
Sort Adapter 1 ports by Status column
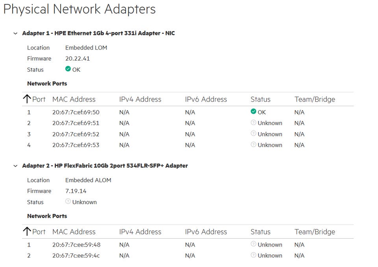click(260, 99)
